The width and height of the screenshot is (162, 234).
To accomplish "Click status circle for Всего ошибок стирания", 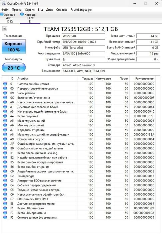I will tap(5, 167).
